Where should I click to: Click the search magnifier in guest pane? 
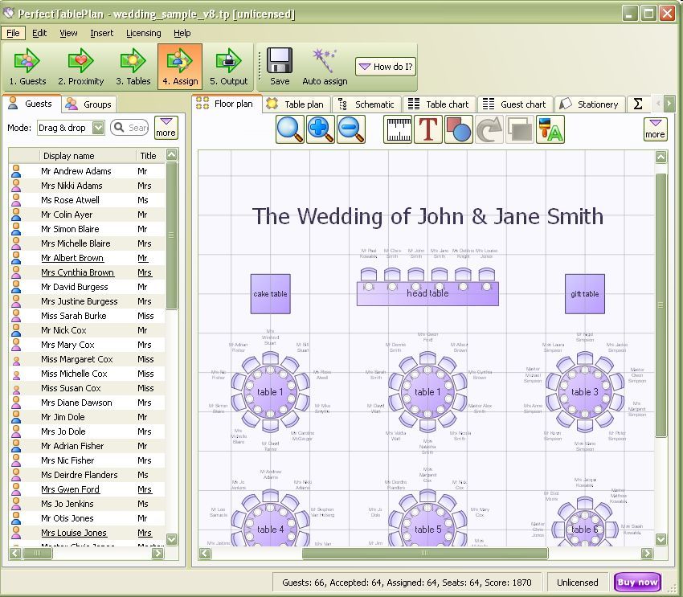click(118, 127)
